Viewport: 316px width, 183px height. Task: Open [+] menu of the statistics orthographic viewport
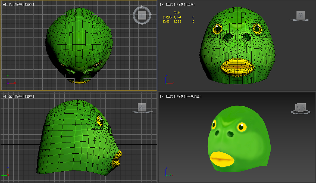click(162, 4)
